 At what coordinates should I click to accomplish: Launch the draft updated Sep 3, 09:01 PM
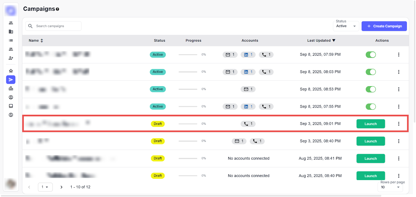click(x=370, y=124)
